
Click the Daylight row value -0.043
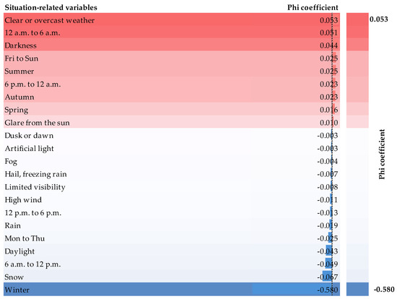pos(328,251)
